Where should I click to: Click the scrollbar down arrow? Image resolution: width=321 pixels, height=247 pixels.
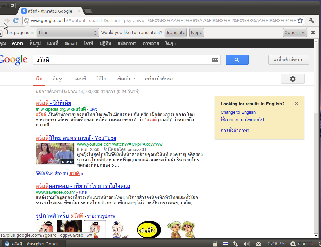(x=316, y=236)
